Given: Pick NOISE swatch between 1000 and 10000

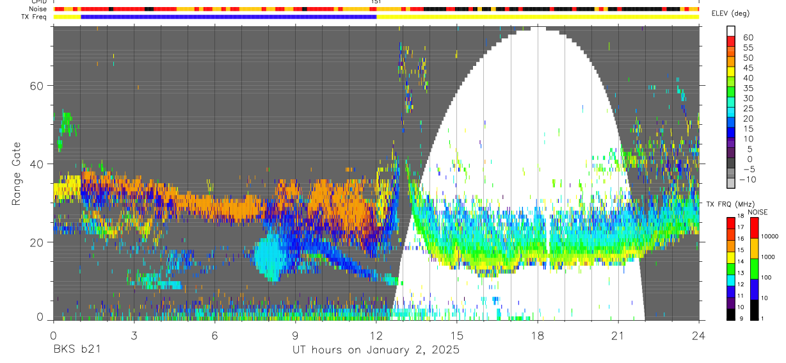Looking at the screenshot, I should tap(754, 248).
